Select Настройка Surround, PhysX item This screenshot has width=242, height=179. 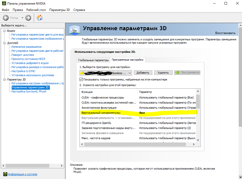pyautogui.click(x=29, y=91)
